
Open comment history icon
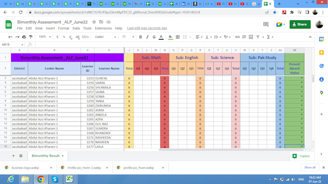tap(266, 25)
